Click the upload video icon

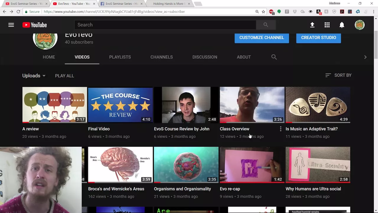312,25
